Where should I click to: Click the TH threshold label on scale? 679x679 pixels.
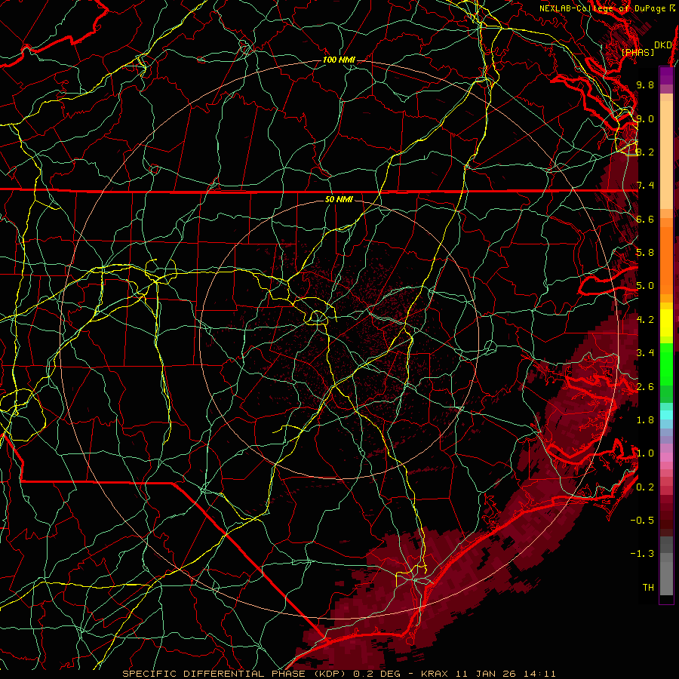648,588
